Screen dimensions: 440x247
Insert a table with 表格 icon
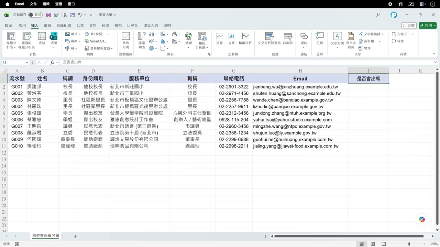tap(42, 38)
